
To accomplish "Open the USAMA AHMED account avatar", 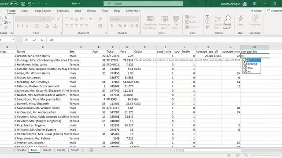I will pyautogui.click(x=245, y=4).
